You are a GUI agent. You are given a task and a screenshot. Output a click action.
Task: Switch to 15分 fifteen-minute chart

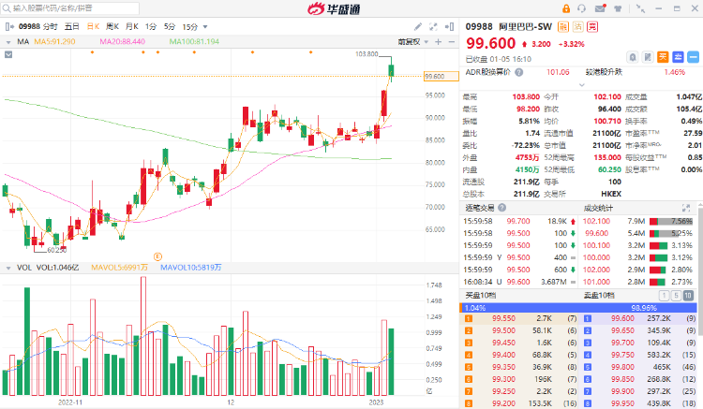click(190, 27)
